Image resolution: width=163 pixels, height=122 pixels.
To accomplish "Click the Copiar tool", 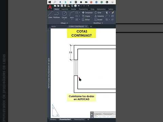I will (x=86, y=16).
